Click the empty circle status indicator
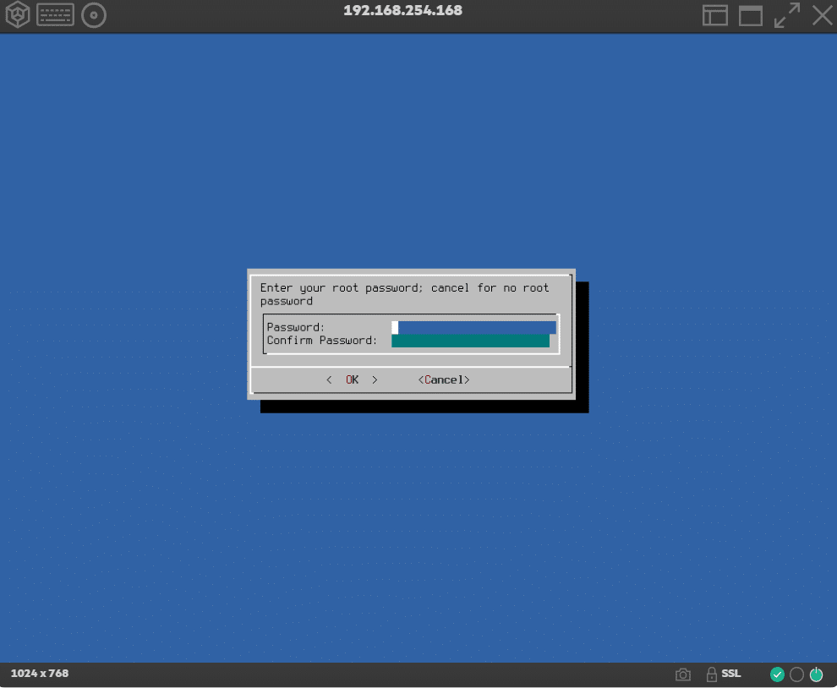Screen dimensions: 837x688 796,674
